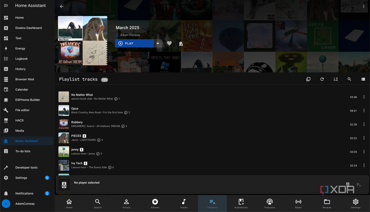Open the Energy panel
This screenshot has width=370, height=212.
click(x=27, y=48)
